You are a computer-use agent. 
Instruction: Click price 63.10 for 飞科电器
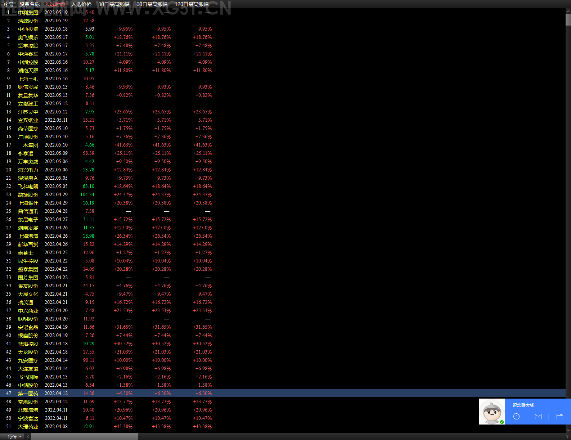click(x=89, y=187)
